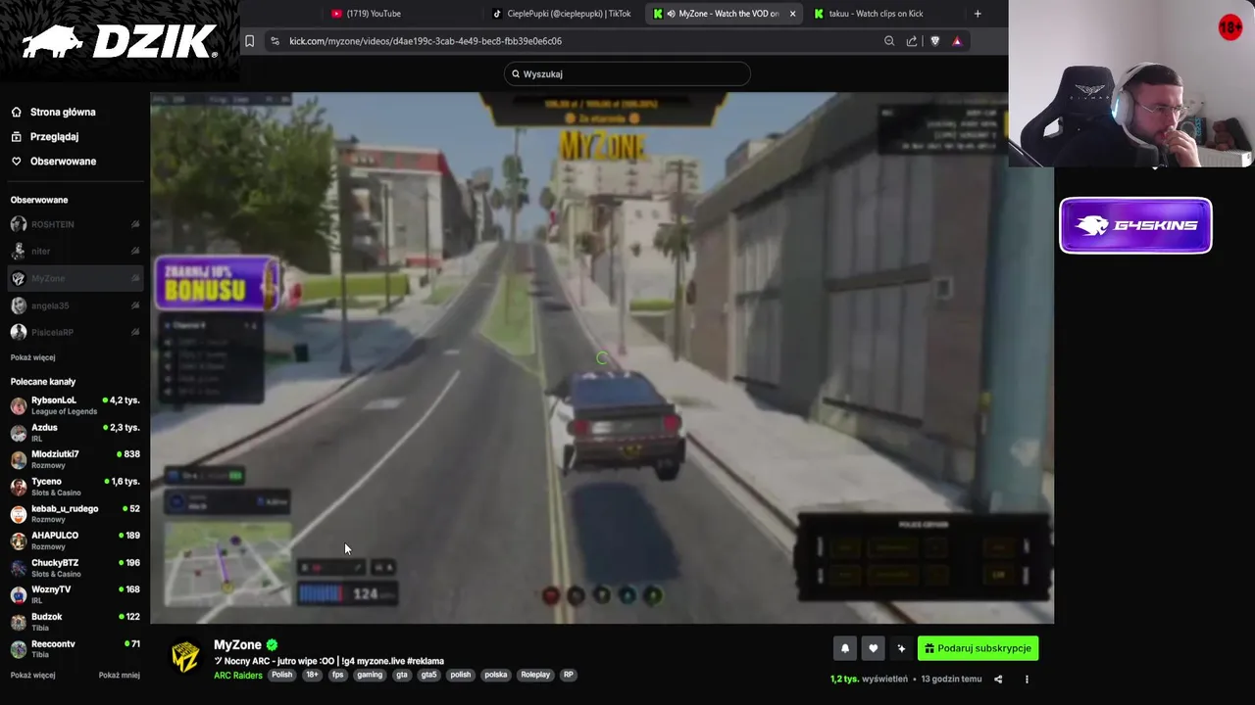Open recommended channel ChuckyBTZ
The width and height of the screenshot is (1255, 705).
[x=75, y=568]
